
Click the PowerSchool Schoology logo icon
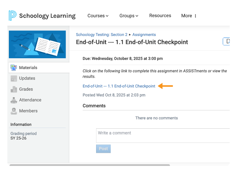point(13,16)
